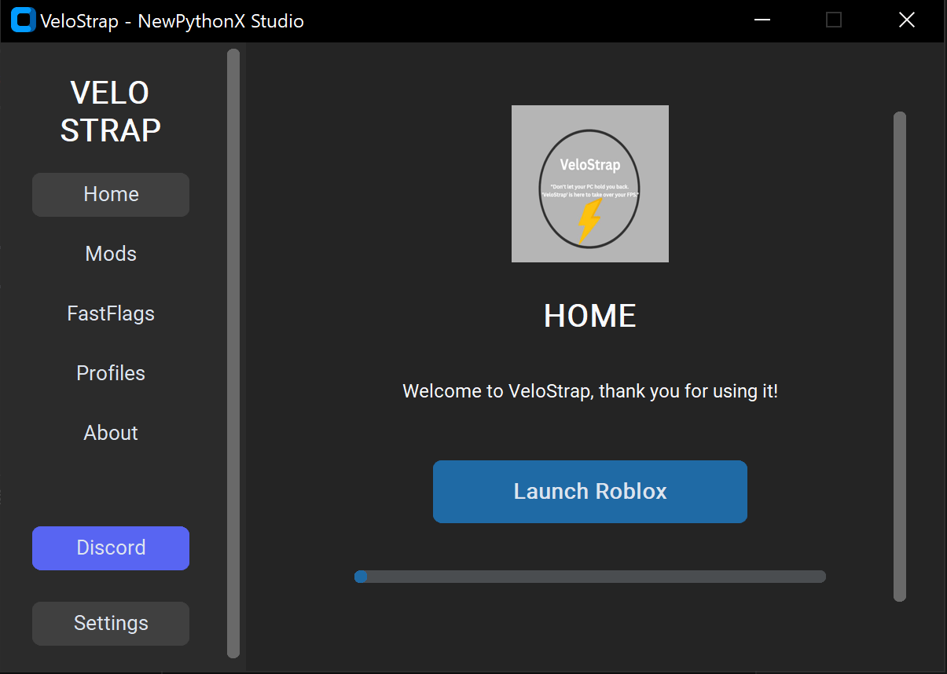Open Settings from the sidebar
The width and height of the screenshot is (947, 674).
(111, 624)
